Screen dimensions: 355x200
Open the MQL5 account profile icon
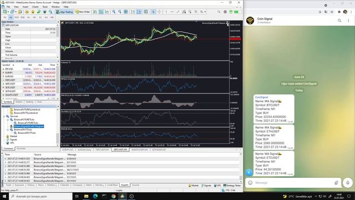(225, 12)
